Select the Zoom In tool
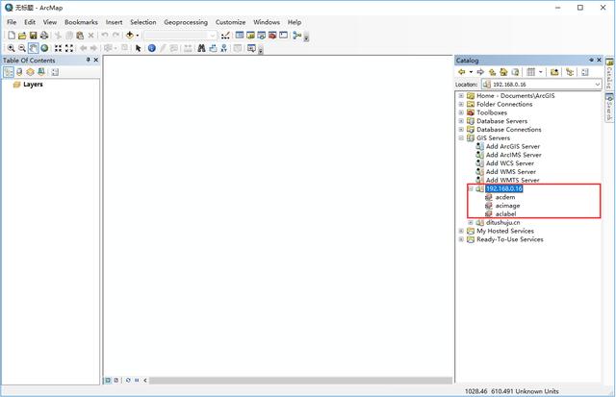 click(x=11, y=48)
